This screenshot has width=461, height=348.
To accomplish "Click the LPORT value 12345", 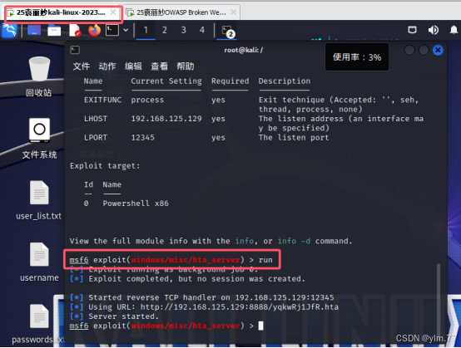I will [x=142, y=138].
